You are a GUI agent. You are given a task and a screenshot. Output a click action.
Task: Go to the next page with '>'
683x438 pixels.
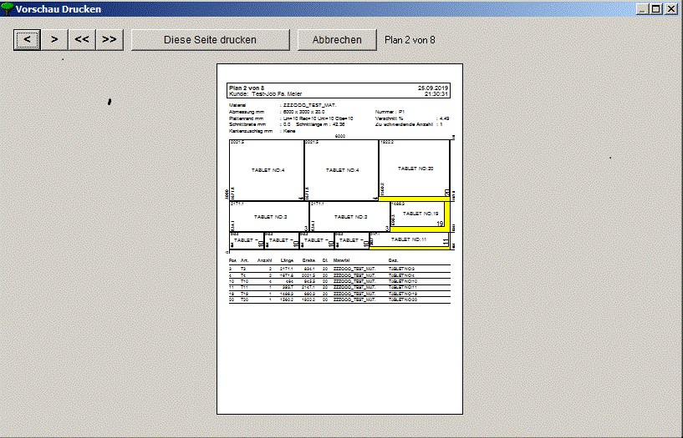[54, 39]
